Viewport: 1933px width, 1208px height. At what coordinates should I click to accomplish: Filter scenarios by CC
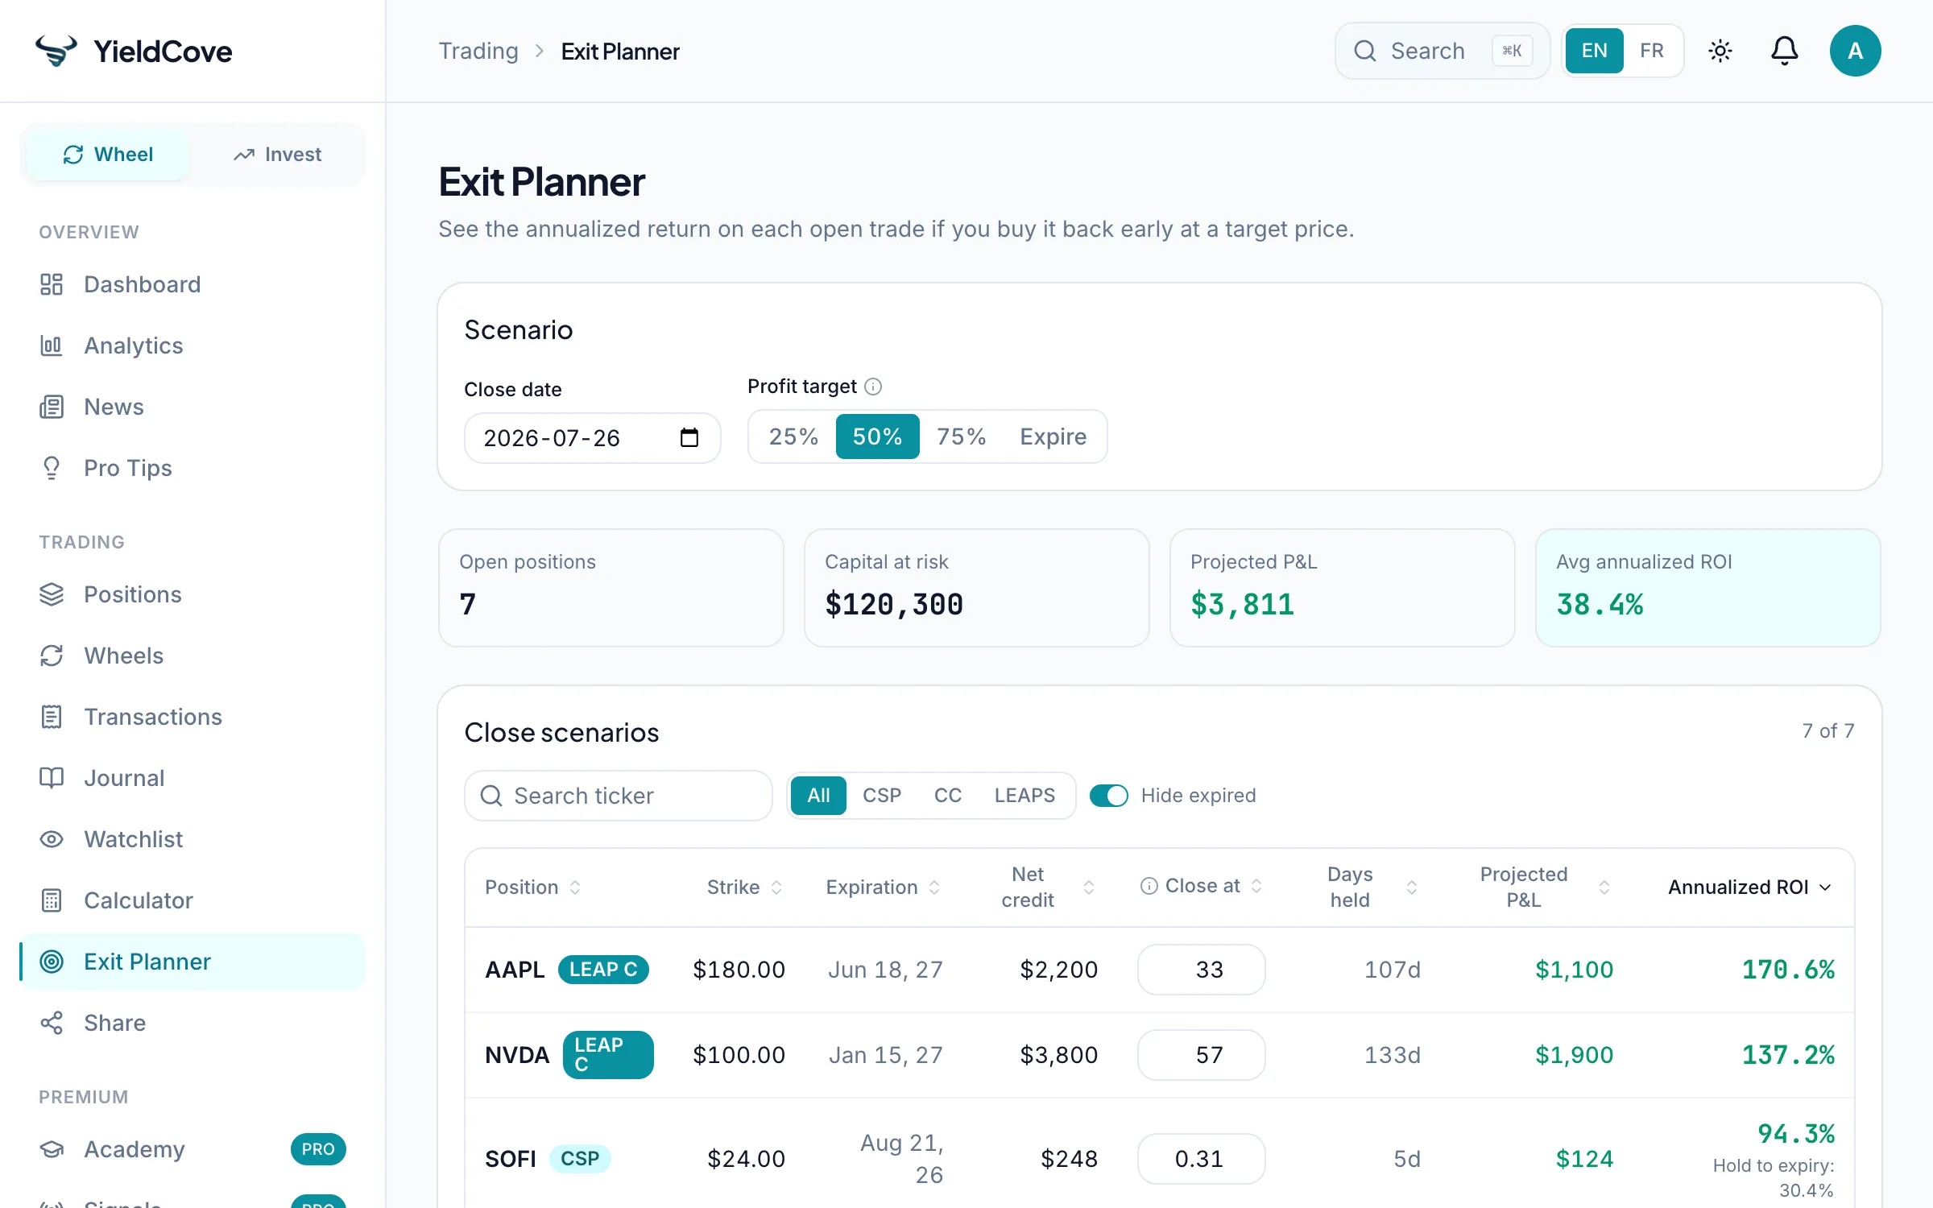click(948, 796)
